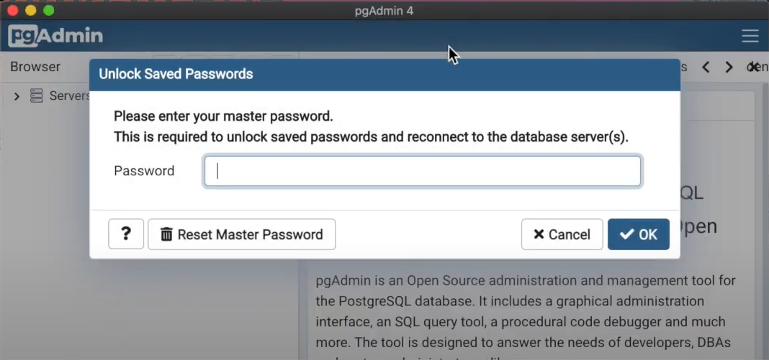This screenshot has width=769, height=360.
Task: Close the panel tab using its X
Action: point(755,66)
